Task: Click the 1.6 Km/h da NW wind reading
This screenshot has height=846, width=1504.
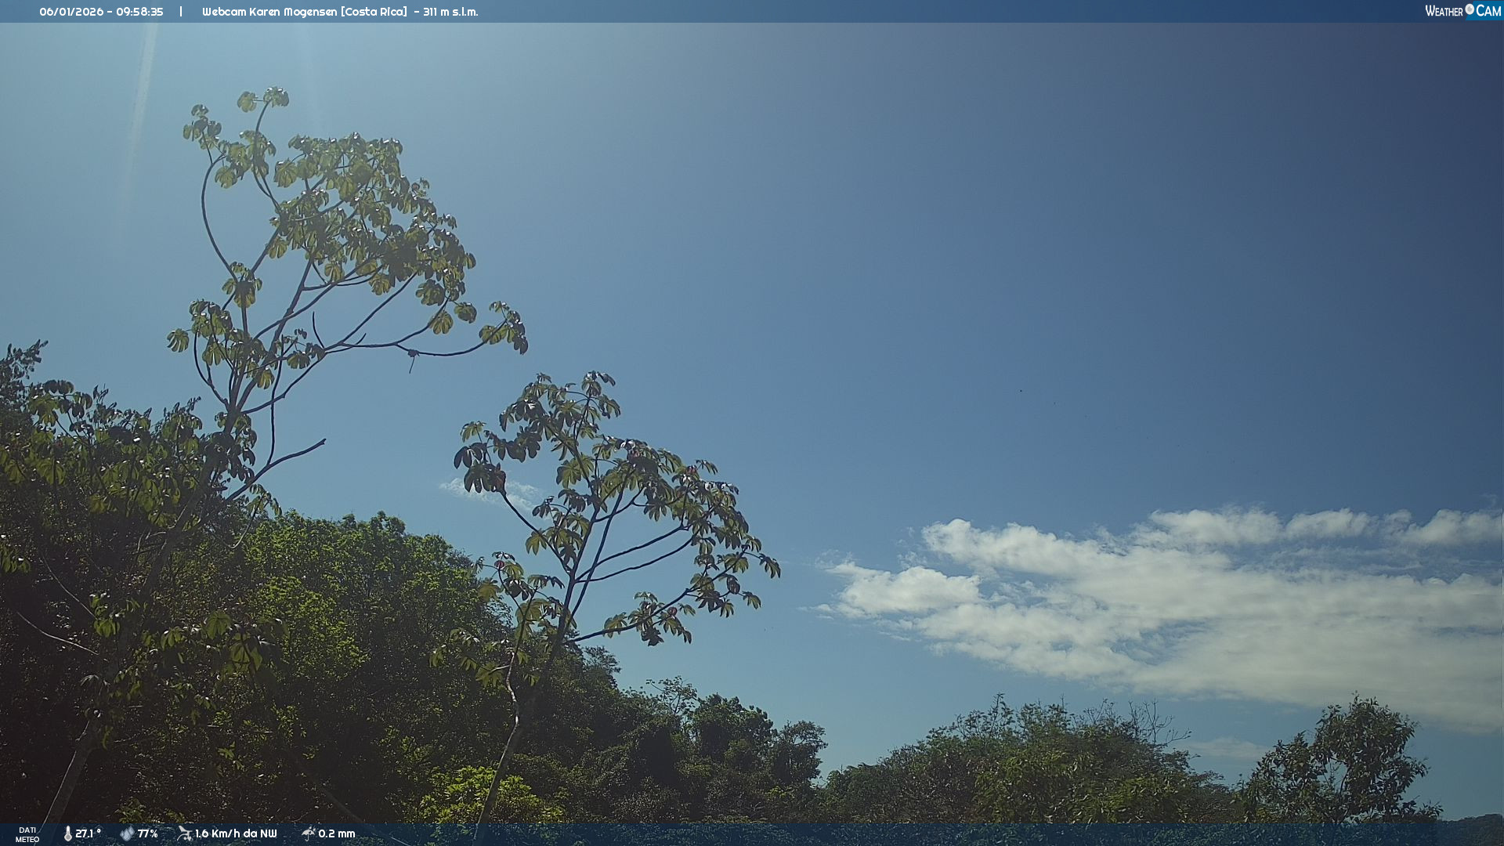Action: 236,833
